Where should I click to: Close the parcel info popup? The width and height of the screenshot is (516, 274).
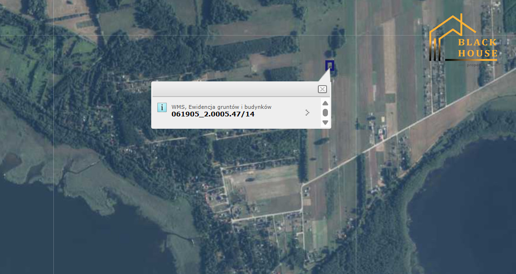[x=322, y=89]
